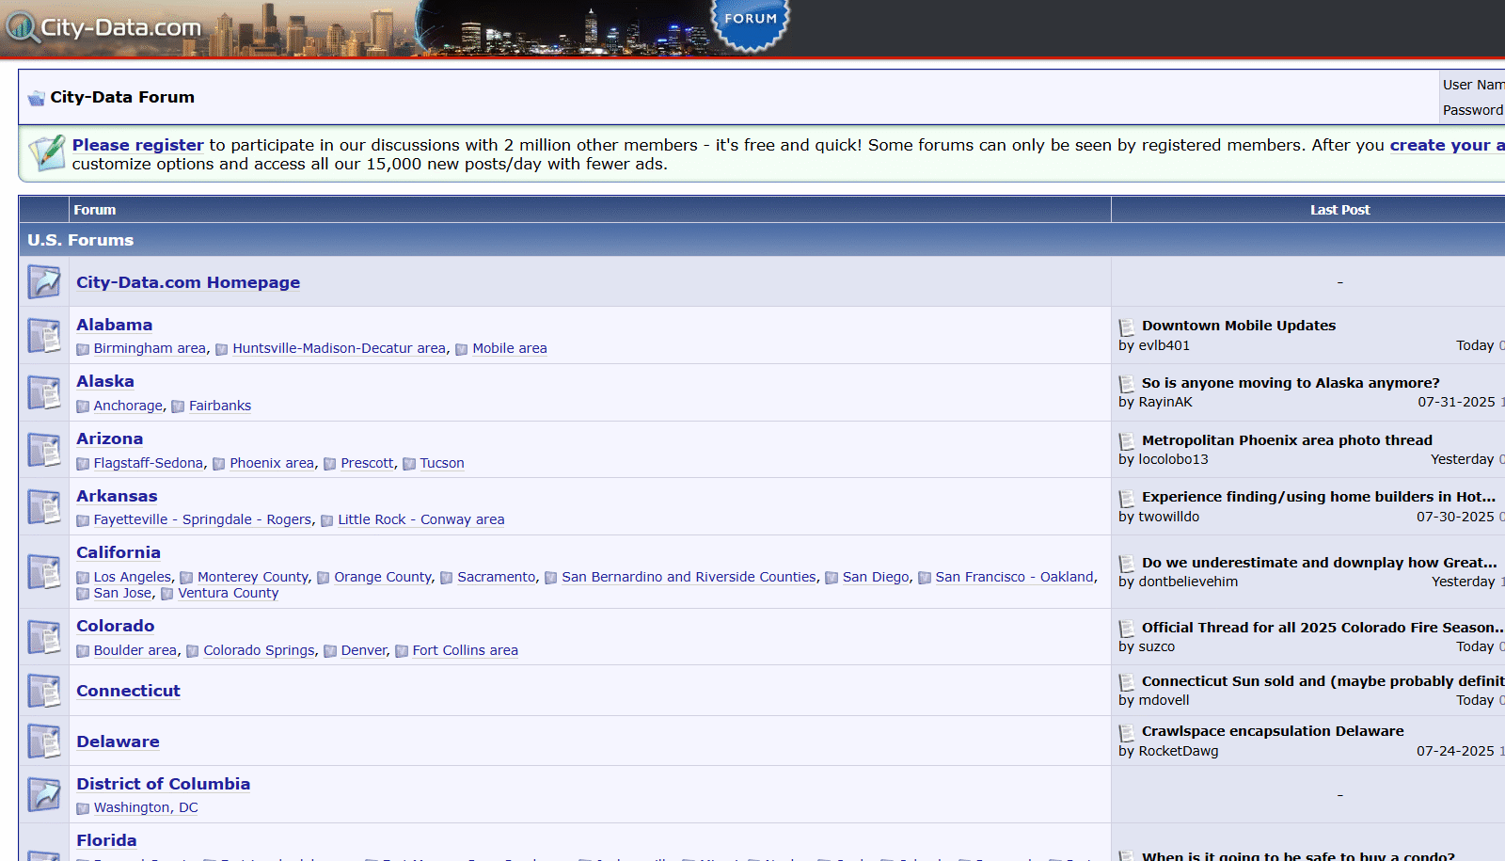Screen dimensions: 1505x861
Task: Open the Arkansas forum
Action: pos(117,496)
